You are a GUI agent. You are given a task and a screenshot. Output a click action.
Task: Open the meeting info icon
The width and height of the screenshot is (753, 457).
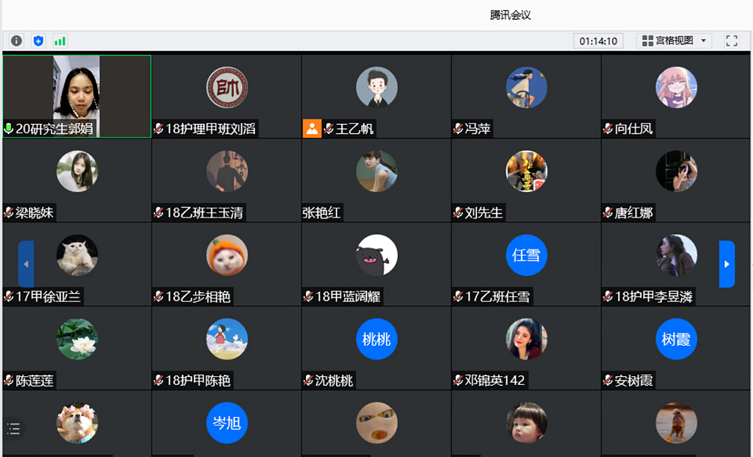(x=17, y=41)
